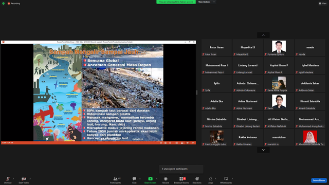The image size is (329, 185).
Task: Select Adinda Chikanaura participant tile
Action: click(248, 84)
